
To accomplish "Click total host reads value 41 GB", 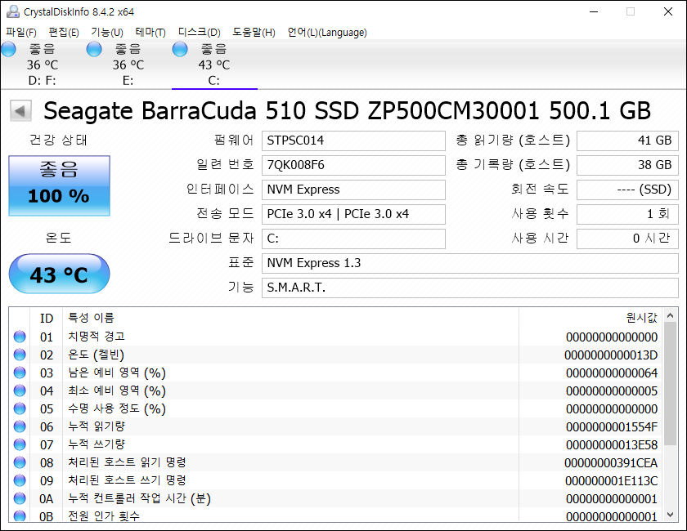I will (627, 141).
